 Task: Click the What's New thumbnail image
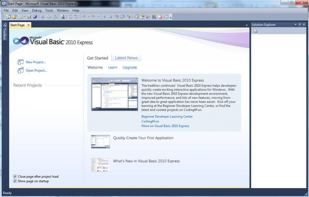[101, 165]
